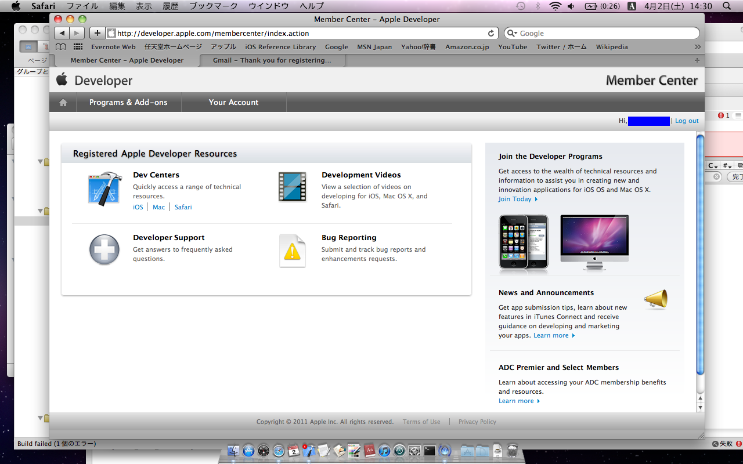Viewport: 743px width, 464px height.
Task: Switch to Safari in the Dock
Action: pos(279,451)
